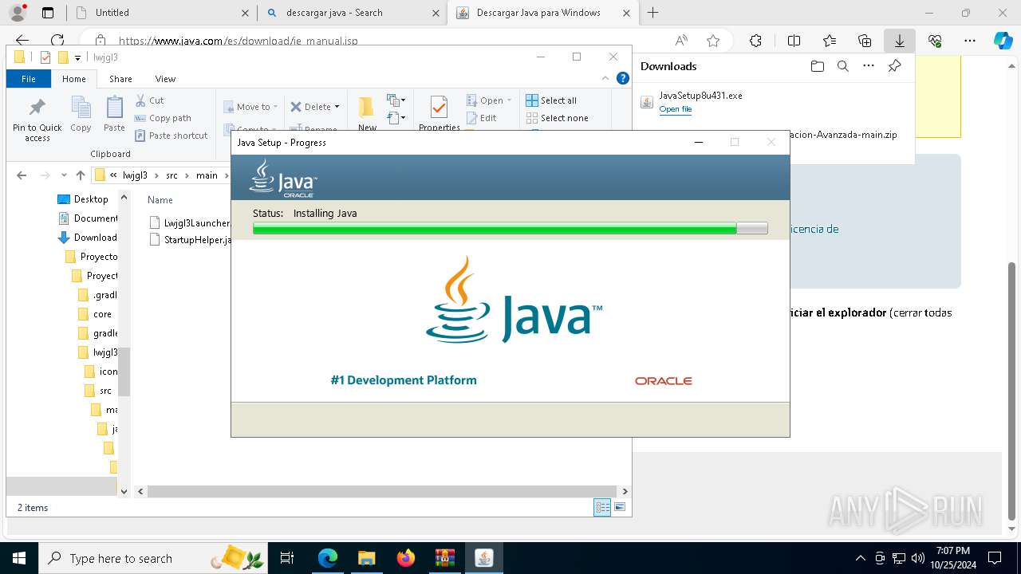Click Select none in Explorer ribbon
Image resolution: width=1021 pixels, height=574 pixels.
tap(557, 118)
